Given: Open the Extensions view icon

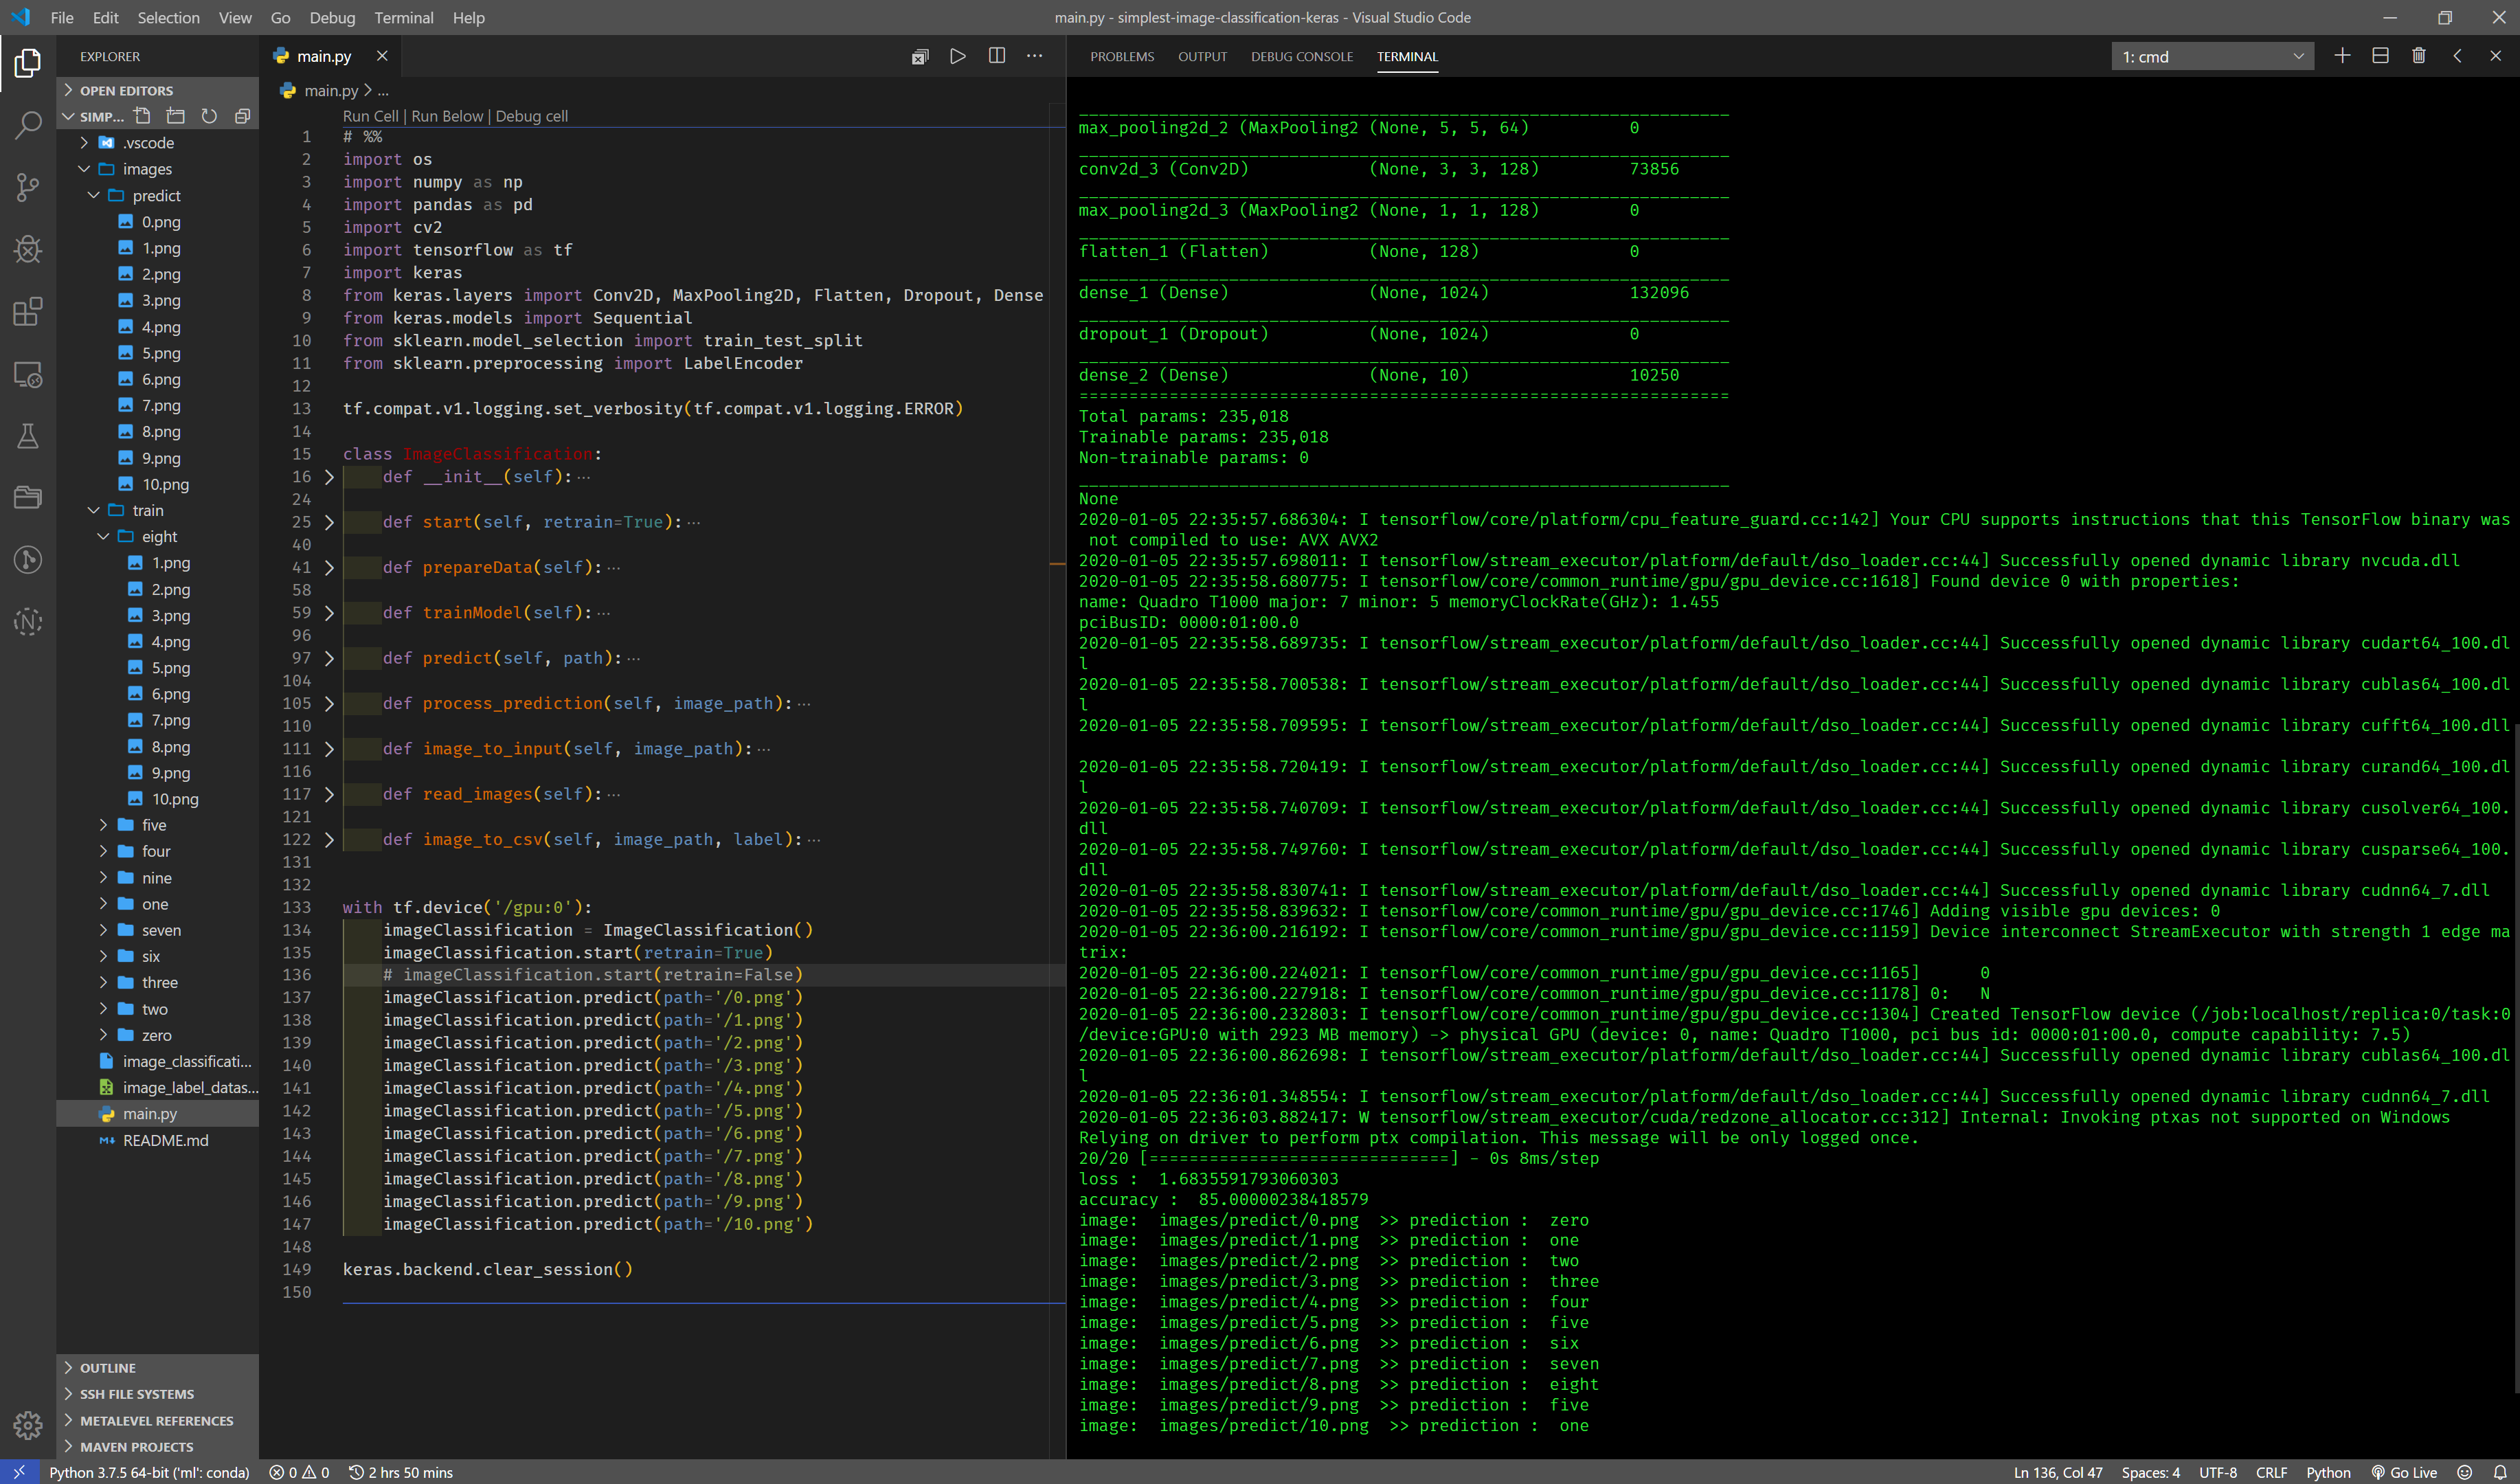Looking at the screenshot, I should click(28, 311).
